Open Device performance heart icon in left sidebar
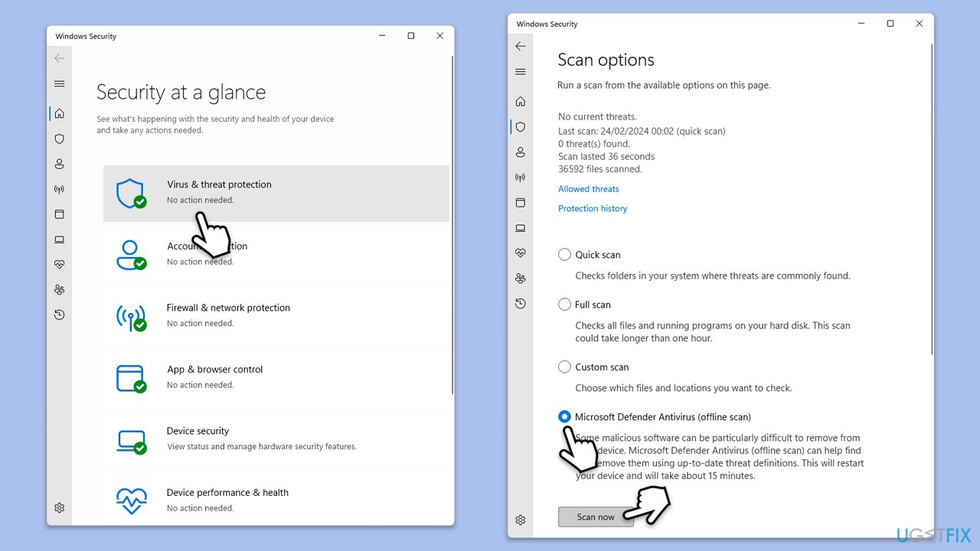The image size is (980, 551). 60,265
